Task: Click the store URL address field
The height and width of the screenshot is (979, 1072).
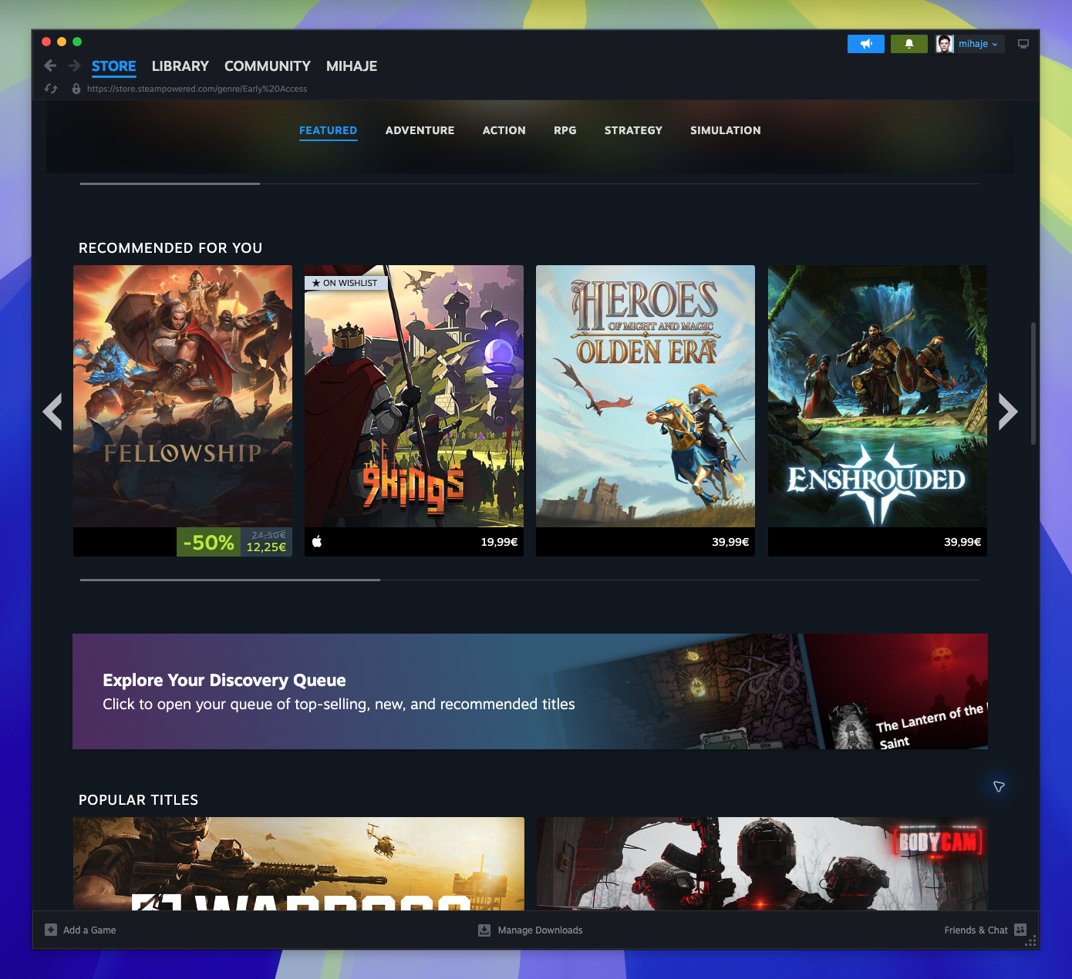Action: point(197,89)
